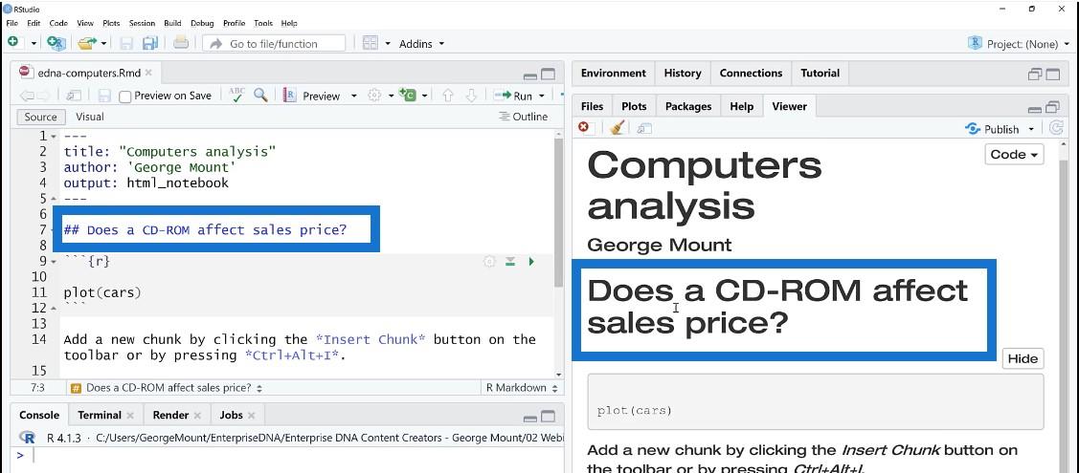Viewport: 1079px width, 473px height.
Task: Click the Go back arrow in editor toolbar
Action: tap(26, 96)
